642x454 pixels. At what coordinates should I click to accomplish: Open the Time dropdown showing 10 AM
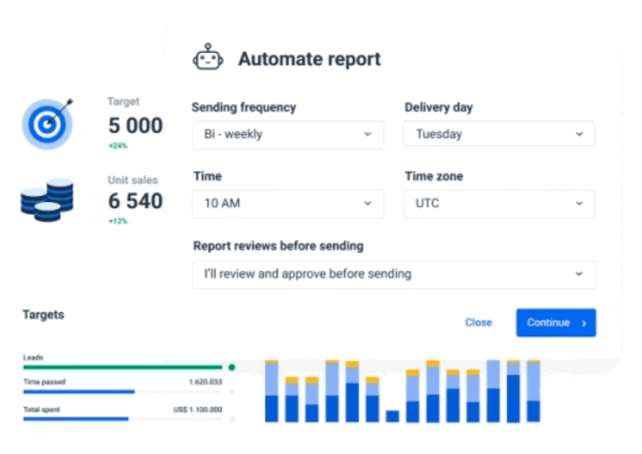[x=288, y=204]
